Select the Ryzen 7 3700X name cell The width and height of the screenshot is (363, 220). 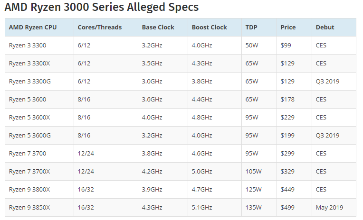coord(39,172)
